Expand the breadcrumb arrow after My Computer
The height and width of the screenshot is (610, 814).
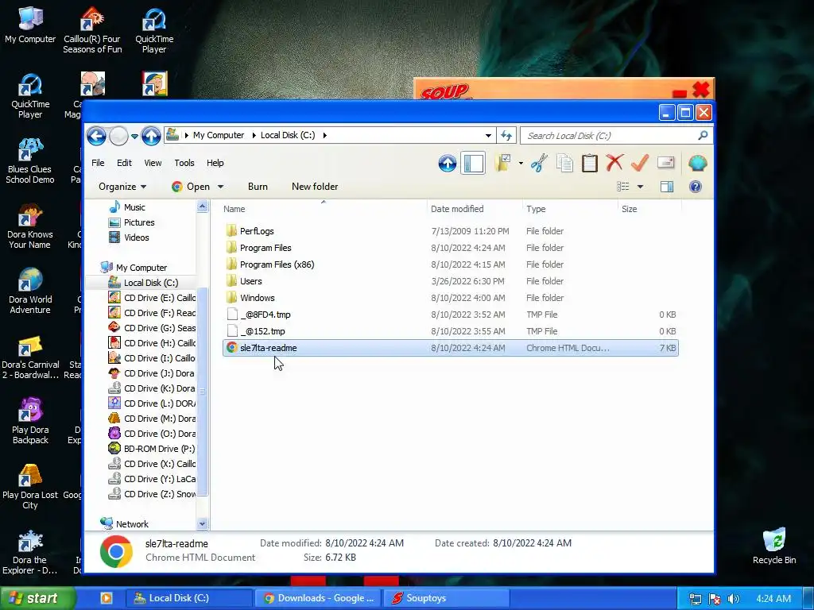pyautogui.click(x=254, y=135)
